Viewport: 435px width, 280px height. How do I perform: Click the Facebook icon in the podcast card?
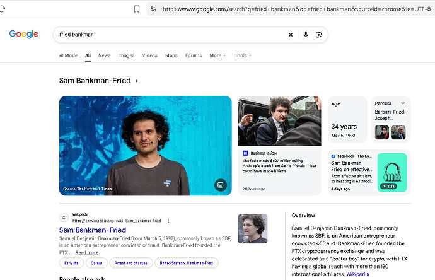click(333, 156)
